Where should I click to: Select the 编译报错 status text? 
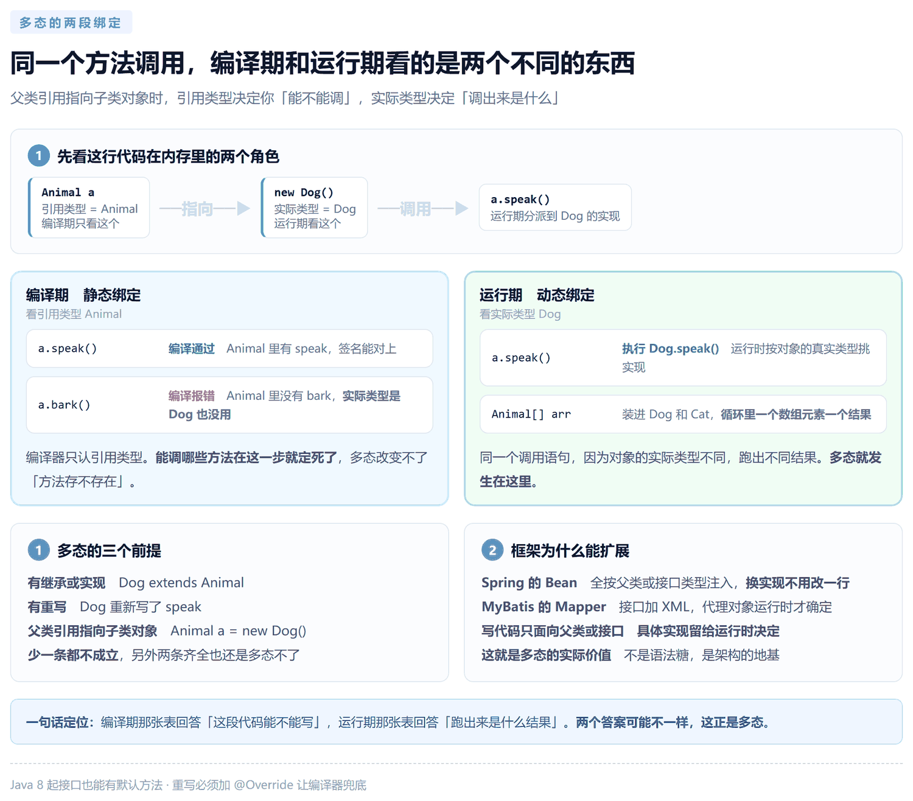pos(192,396)
